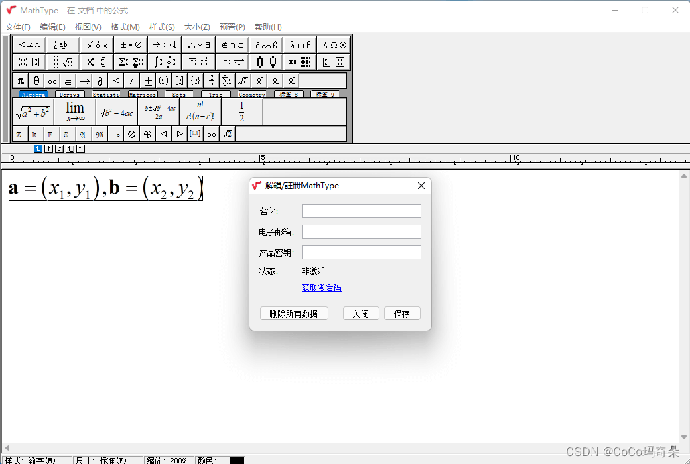Switch to the Statistics tab
Image resolution: width=690 pixels, height=464 pixels.
click(x=106, y=95)
